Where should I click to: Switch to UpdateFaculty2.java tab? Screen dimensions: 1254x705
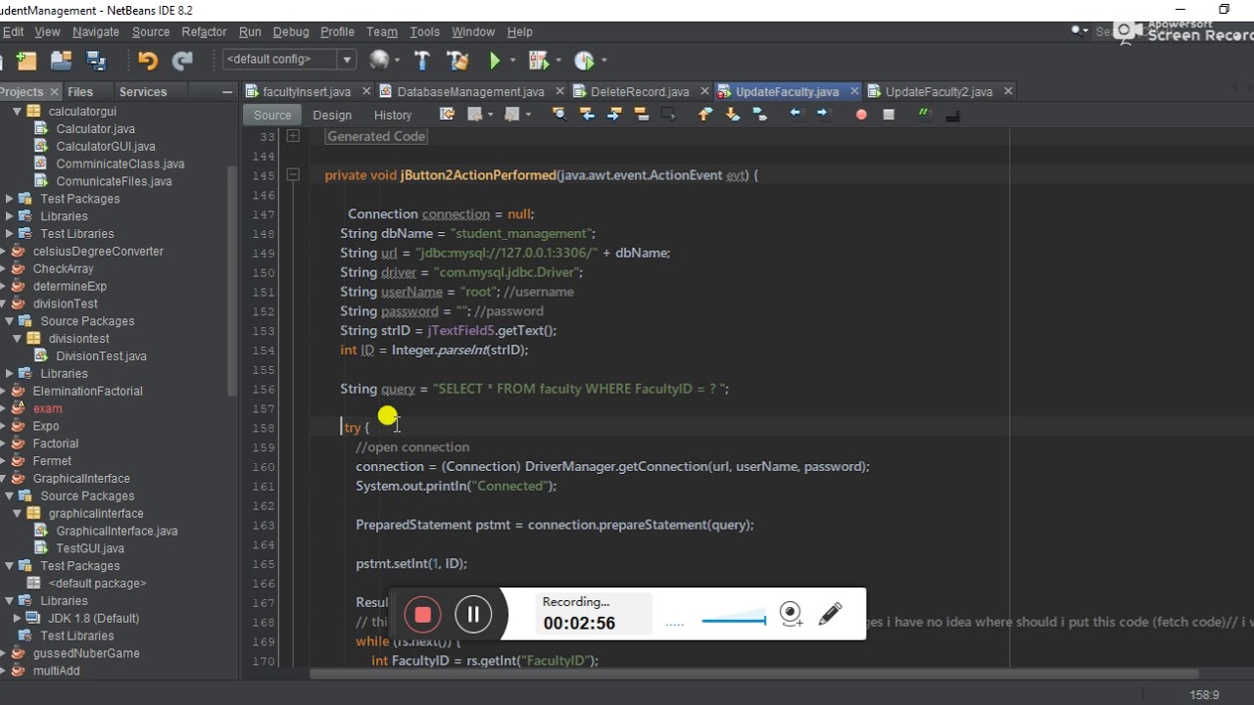939,91
